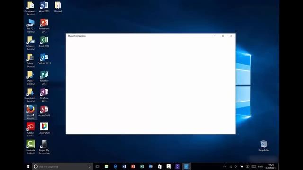Open the Action Center notifications icon

(247, 167)
